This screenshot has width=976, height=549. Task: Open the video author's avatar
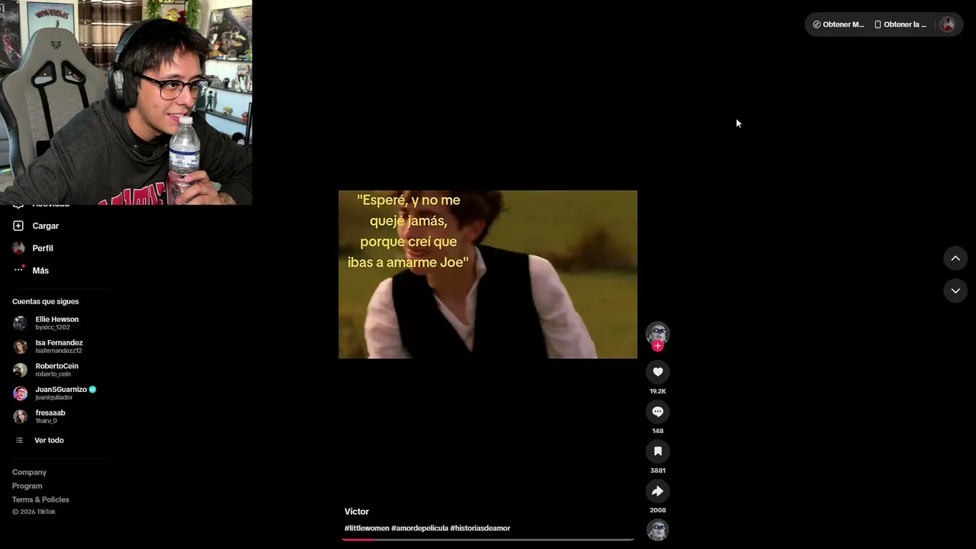657,333
